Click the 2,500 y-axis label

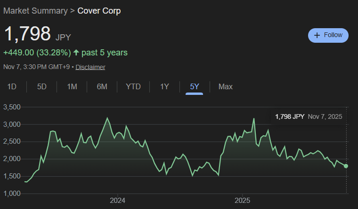12,142
